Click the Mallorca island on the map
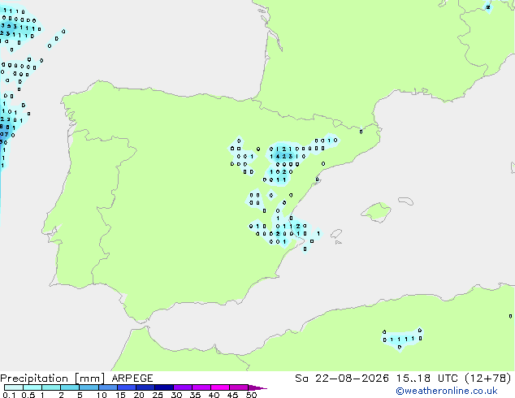Image resolution: width=515 pixels, height=398 pixels. tap(377, 213)
